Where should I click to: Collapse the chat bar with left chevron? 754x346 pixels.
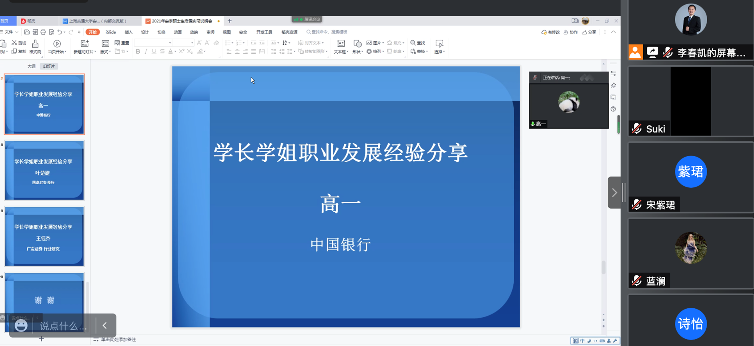click(105, 326)
